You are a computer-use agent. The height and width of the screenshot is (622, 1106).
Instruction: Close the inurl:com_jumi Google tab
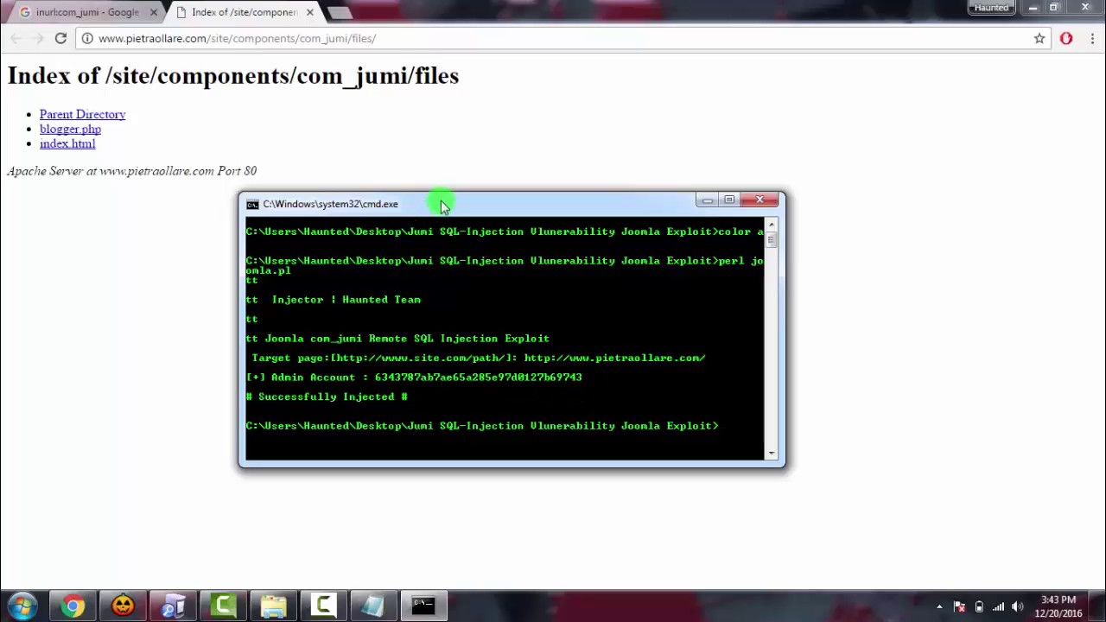pos(153,12)
